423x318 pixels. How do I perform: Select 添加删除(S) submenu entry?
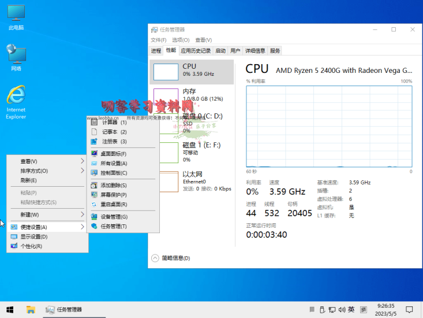(123, 186)
